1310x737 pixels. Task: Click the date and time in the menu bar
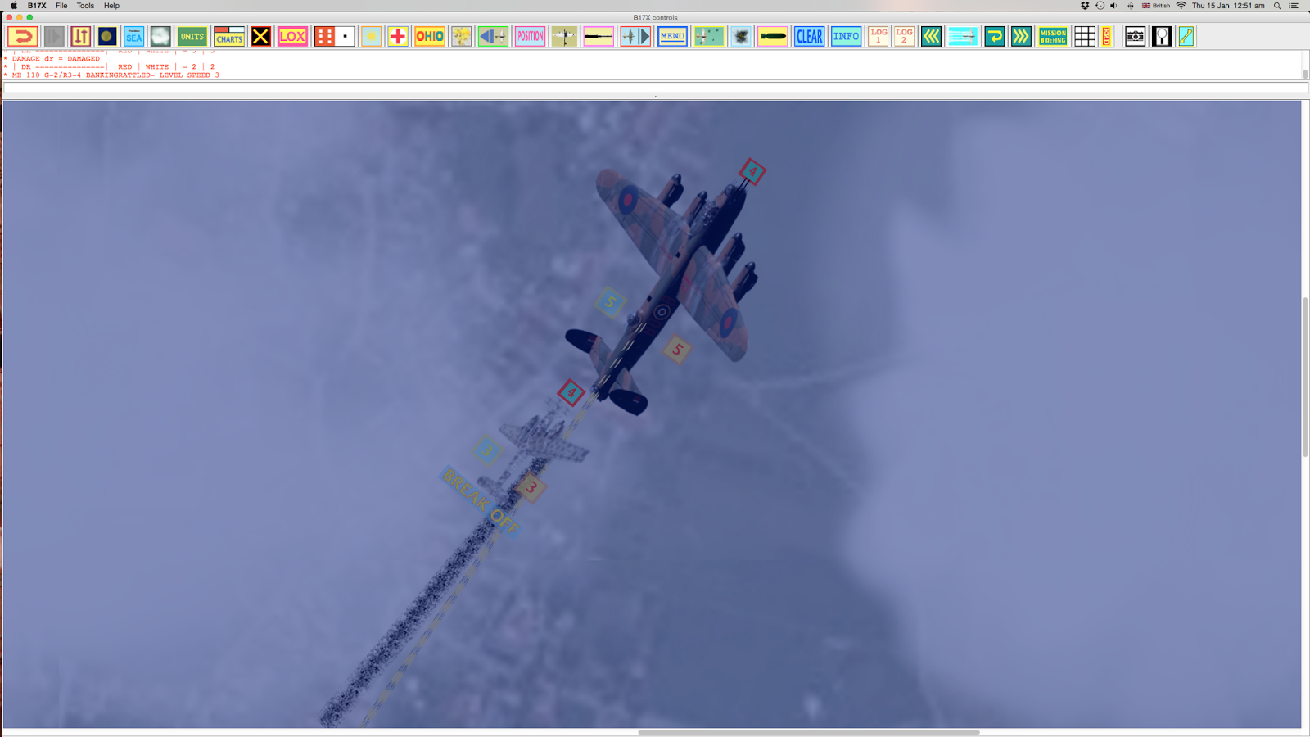tap(1228, 6)
